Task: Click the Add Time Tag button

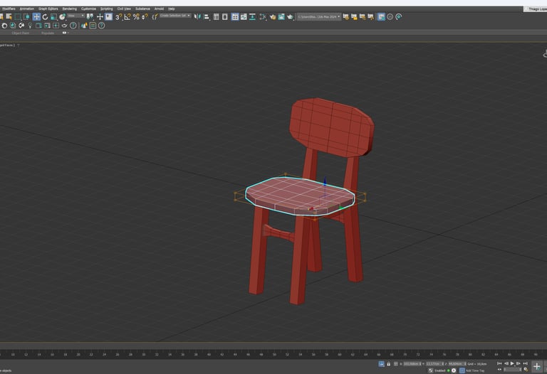Action: click(474, 370)
